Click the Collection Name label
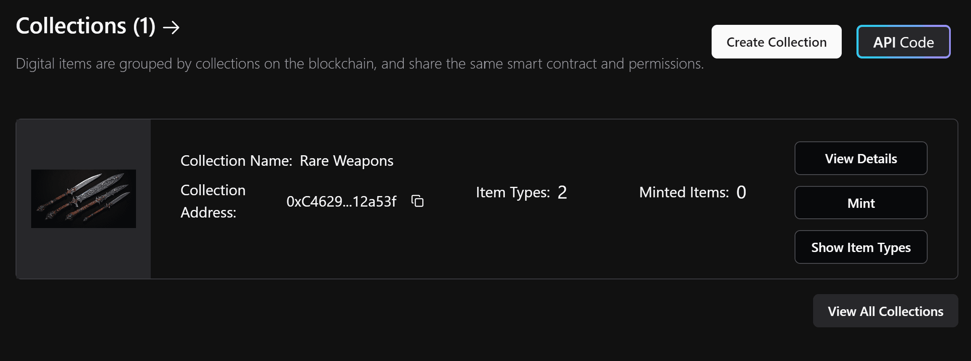 [x=236, y=161]
